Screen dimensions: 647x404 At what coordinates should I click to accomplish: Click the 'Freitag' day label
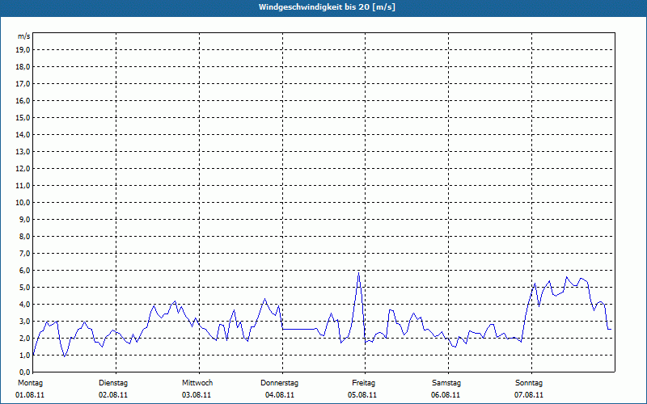pyautogui.click(x=363, y=383)
